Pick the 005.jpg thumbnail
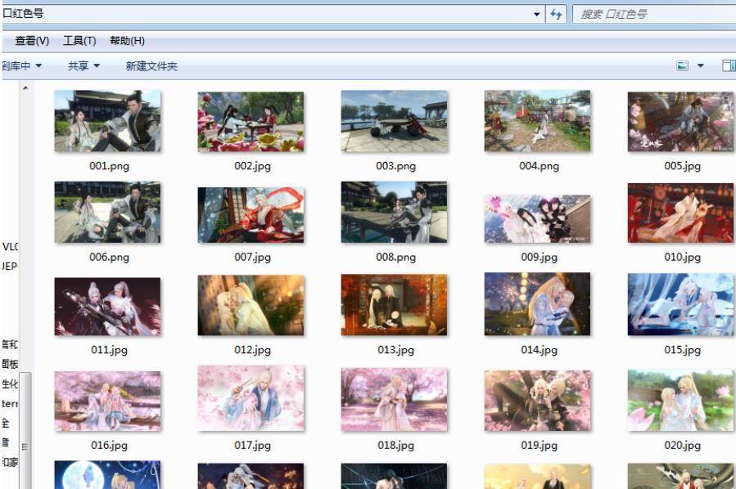This screenshot has height=489, width=736. (x=680, y=121)
